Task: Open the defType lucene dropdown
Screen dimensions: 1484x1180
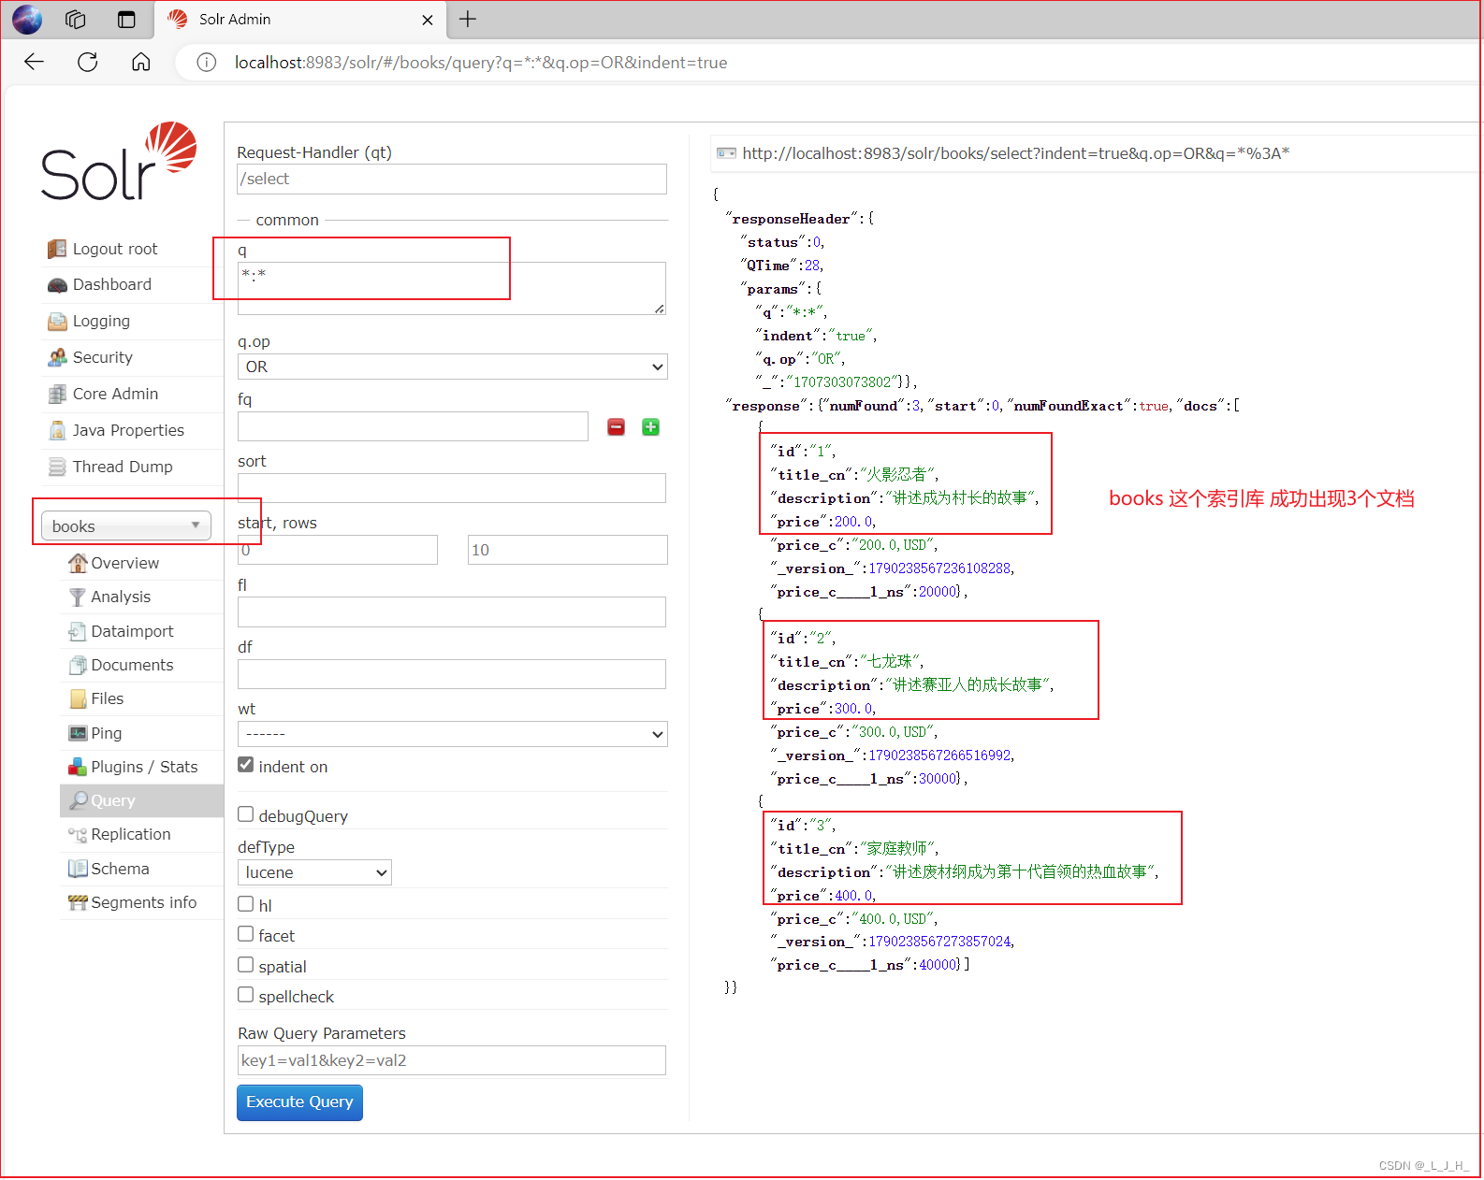Action: tap(314, 872)
